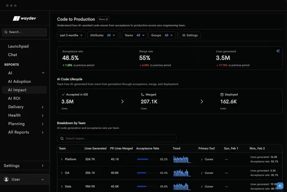The image size is (287, 192).
Task: Open the Platform row trend sparkline
Action: tap(182, 159)
